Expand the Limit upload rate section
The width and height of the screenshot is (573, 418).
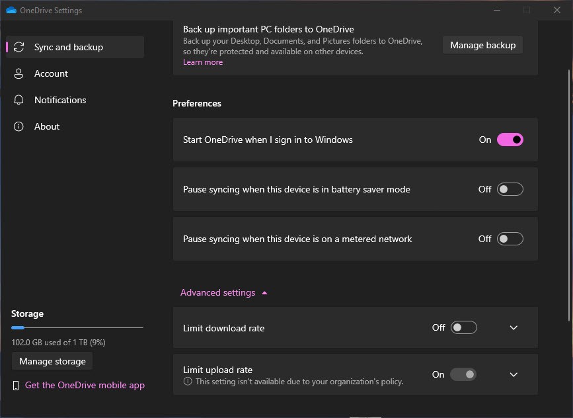pyautogui.click(x=514, y=374)
